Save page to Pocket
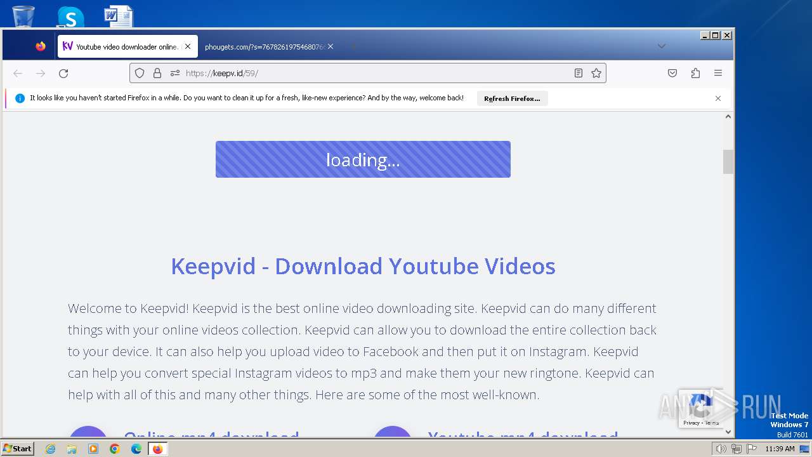 point(672,73)
